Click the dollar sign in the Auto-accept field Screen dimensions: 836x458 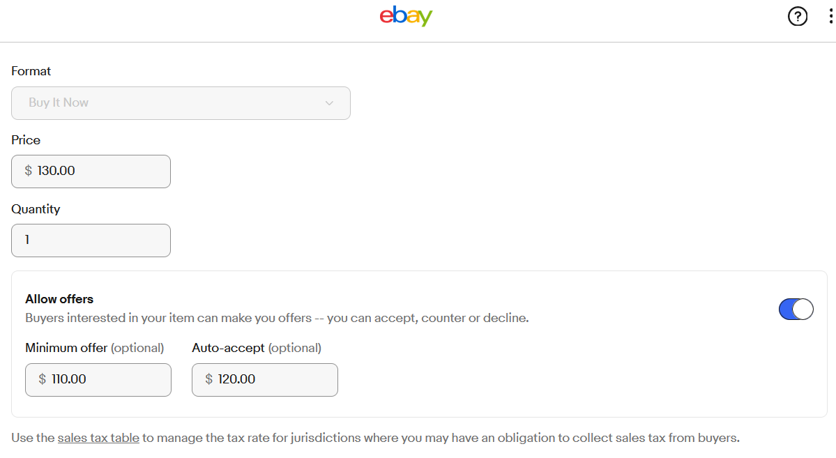(207, 379)
